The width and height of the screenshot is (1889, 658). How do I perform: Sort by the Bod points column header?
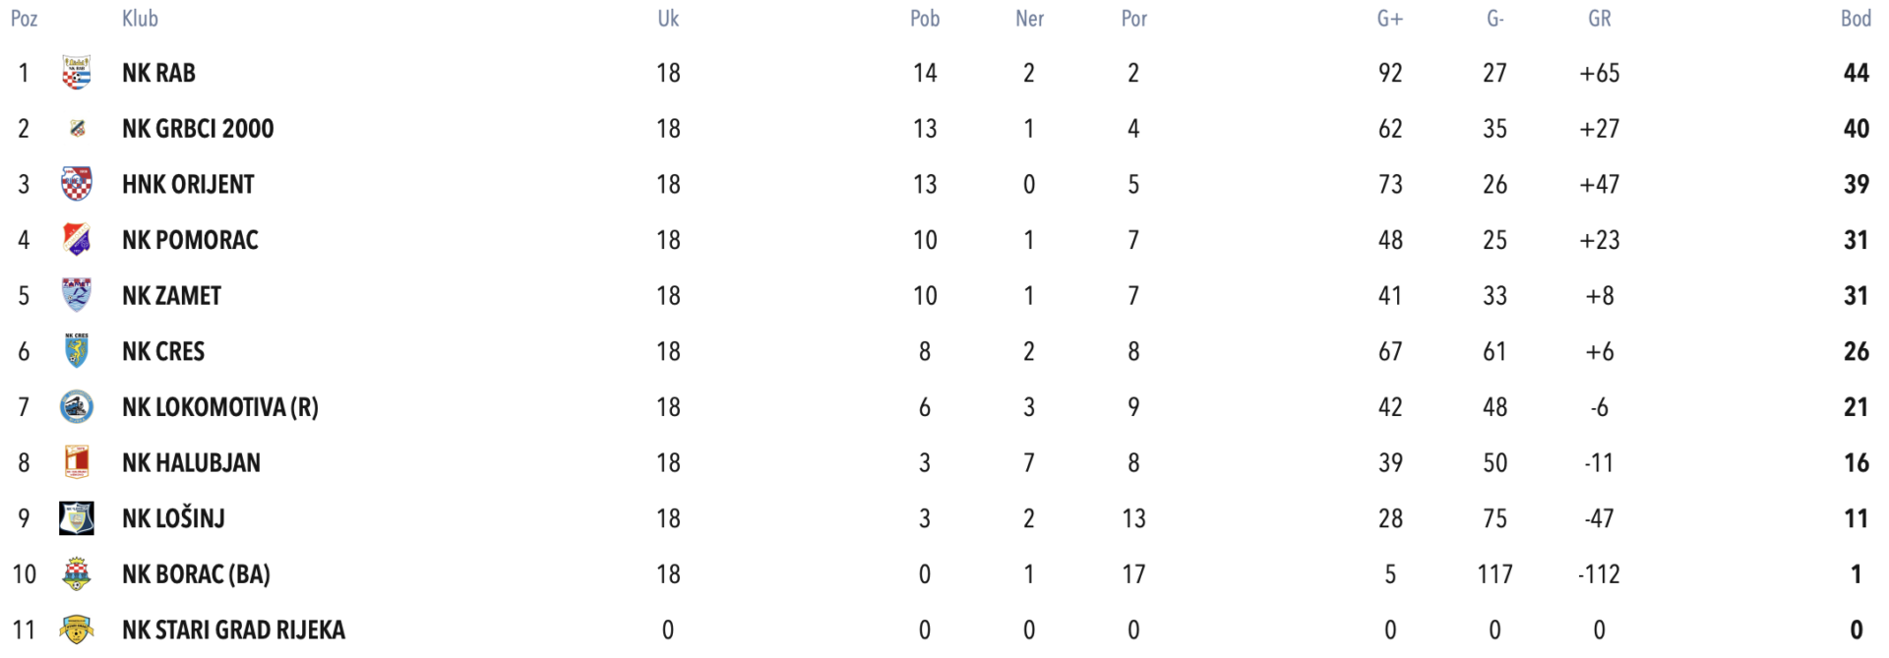(1856, 19)
